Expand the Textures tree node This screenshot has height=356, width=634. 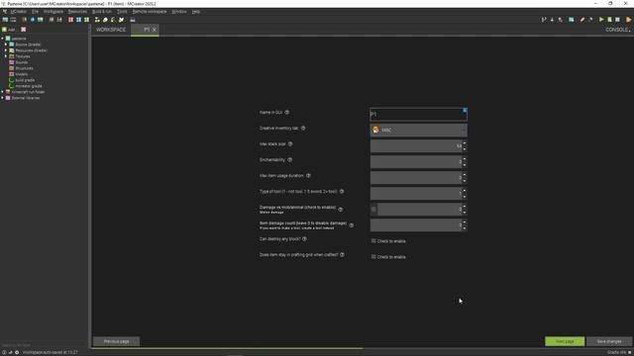(6, 56)
